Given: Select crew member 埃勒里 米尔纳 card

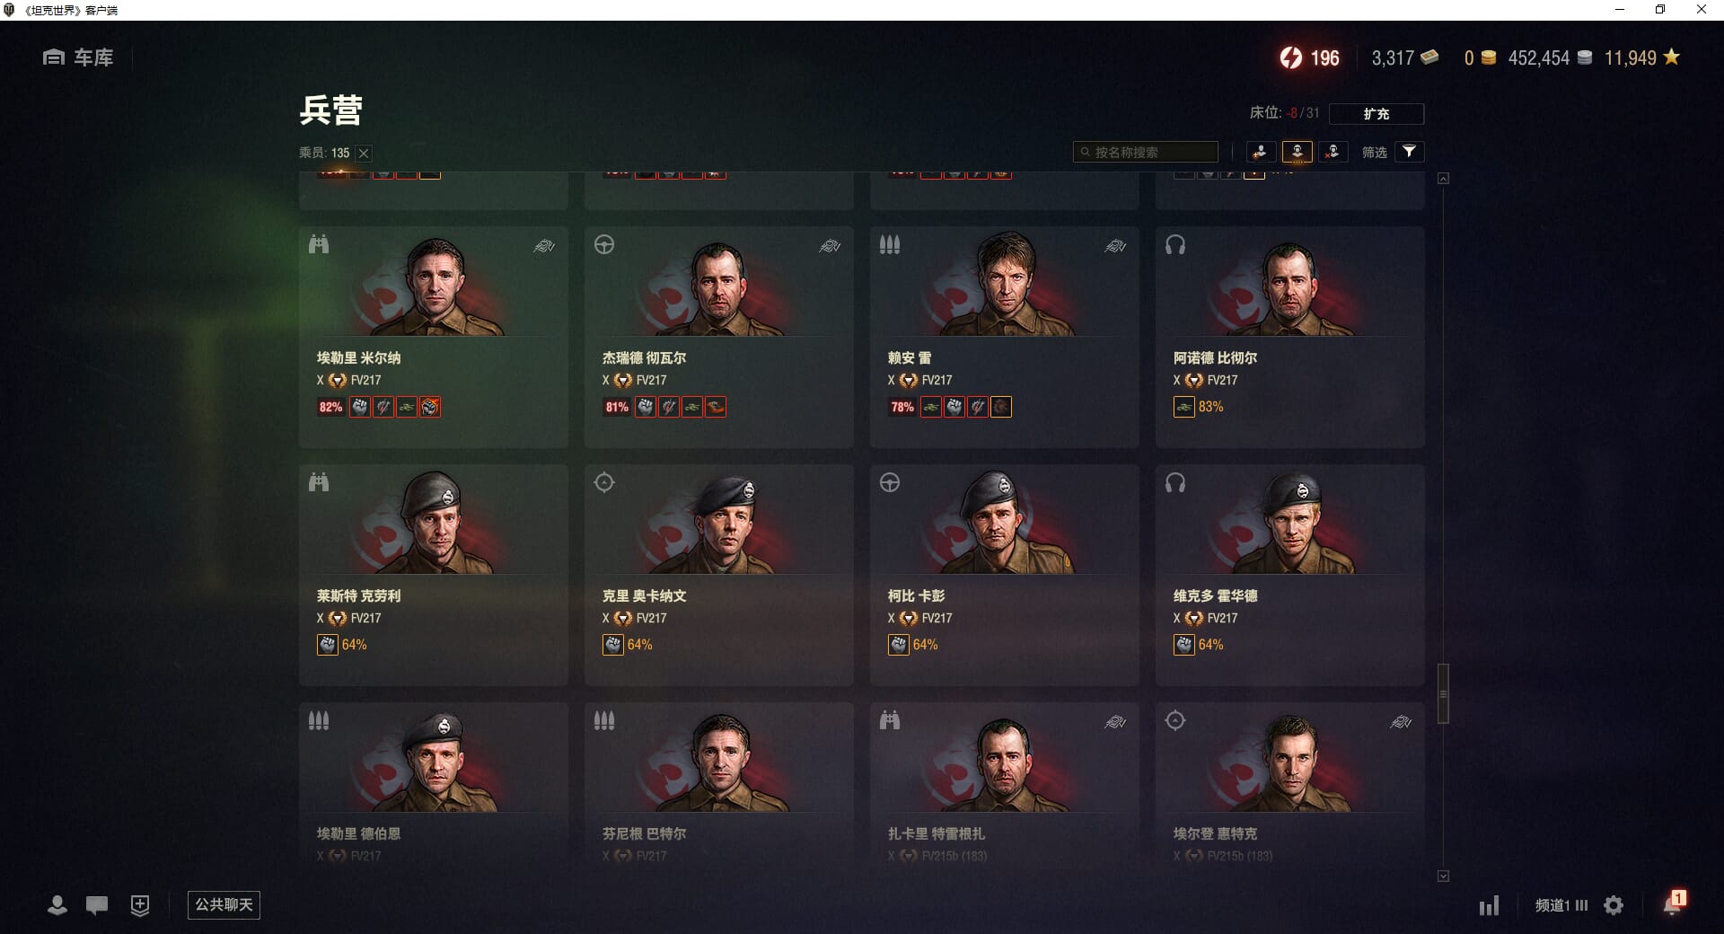Looking at the screenshot, I should point(434,337).
